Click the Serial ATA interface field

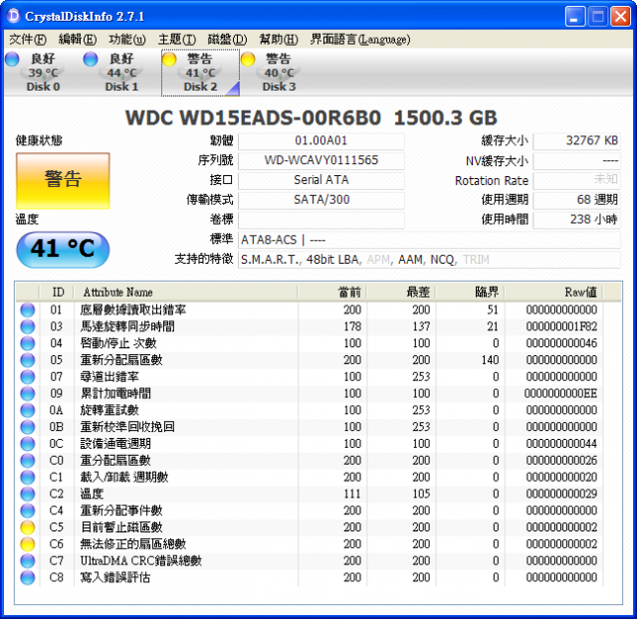click(x=320, y=180)
